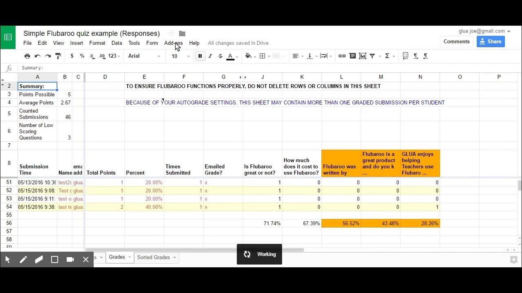Select column header L
The width and height of the screenshot is (522, 293).
341,77
